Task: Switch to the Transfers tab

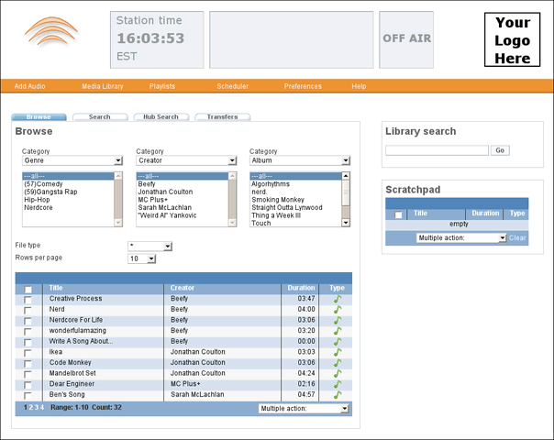Action: pyautogui.click(x=223, y=117)
